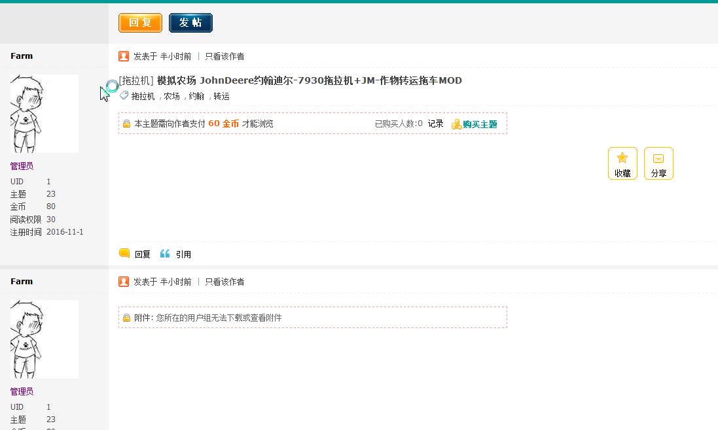Screen dimensions: 718x430
Task: Click the gold coins icon beside 购买主题
Action: tap(456, 124)
